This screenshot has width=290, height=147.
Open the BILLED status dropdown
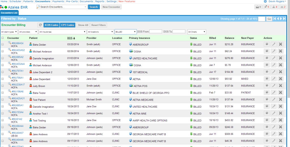pyautogui.click(x=125, y=32)
